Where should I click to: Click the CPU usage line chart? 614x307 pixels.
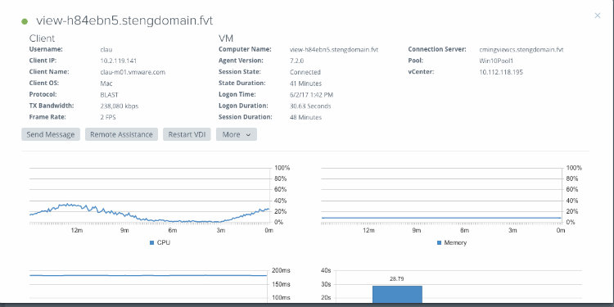[150, 214]
